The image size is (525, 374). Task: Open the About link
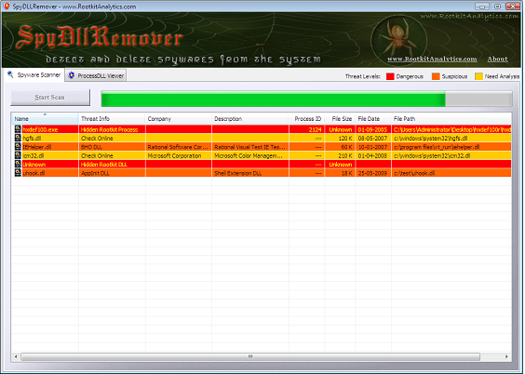[498, 59]
